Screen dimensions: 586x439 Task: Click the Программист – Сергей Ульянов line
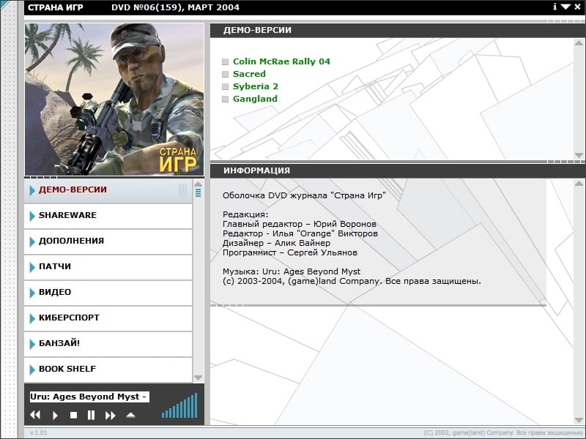tap(290, 252)
